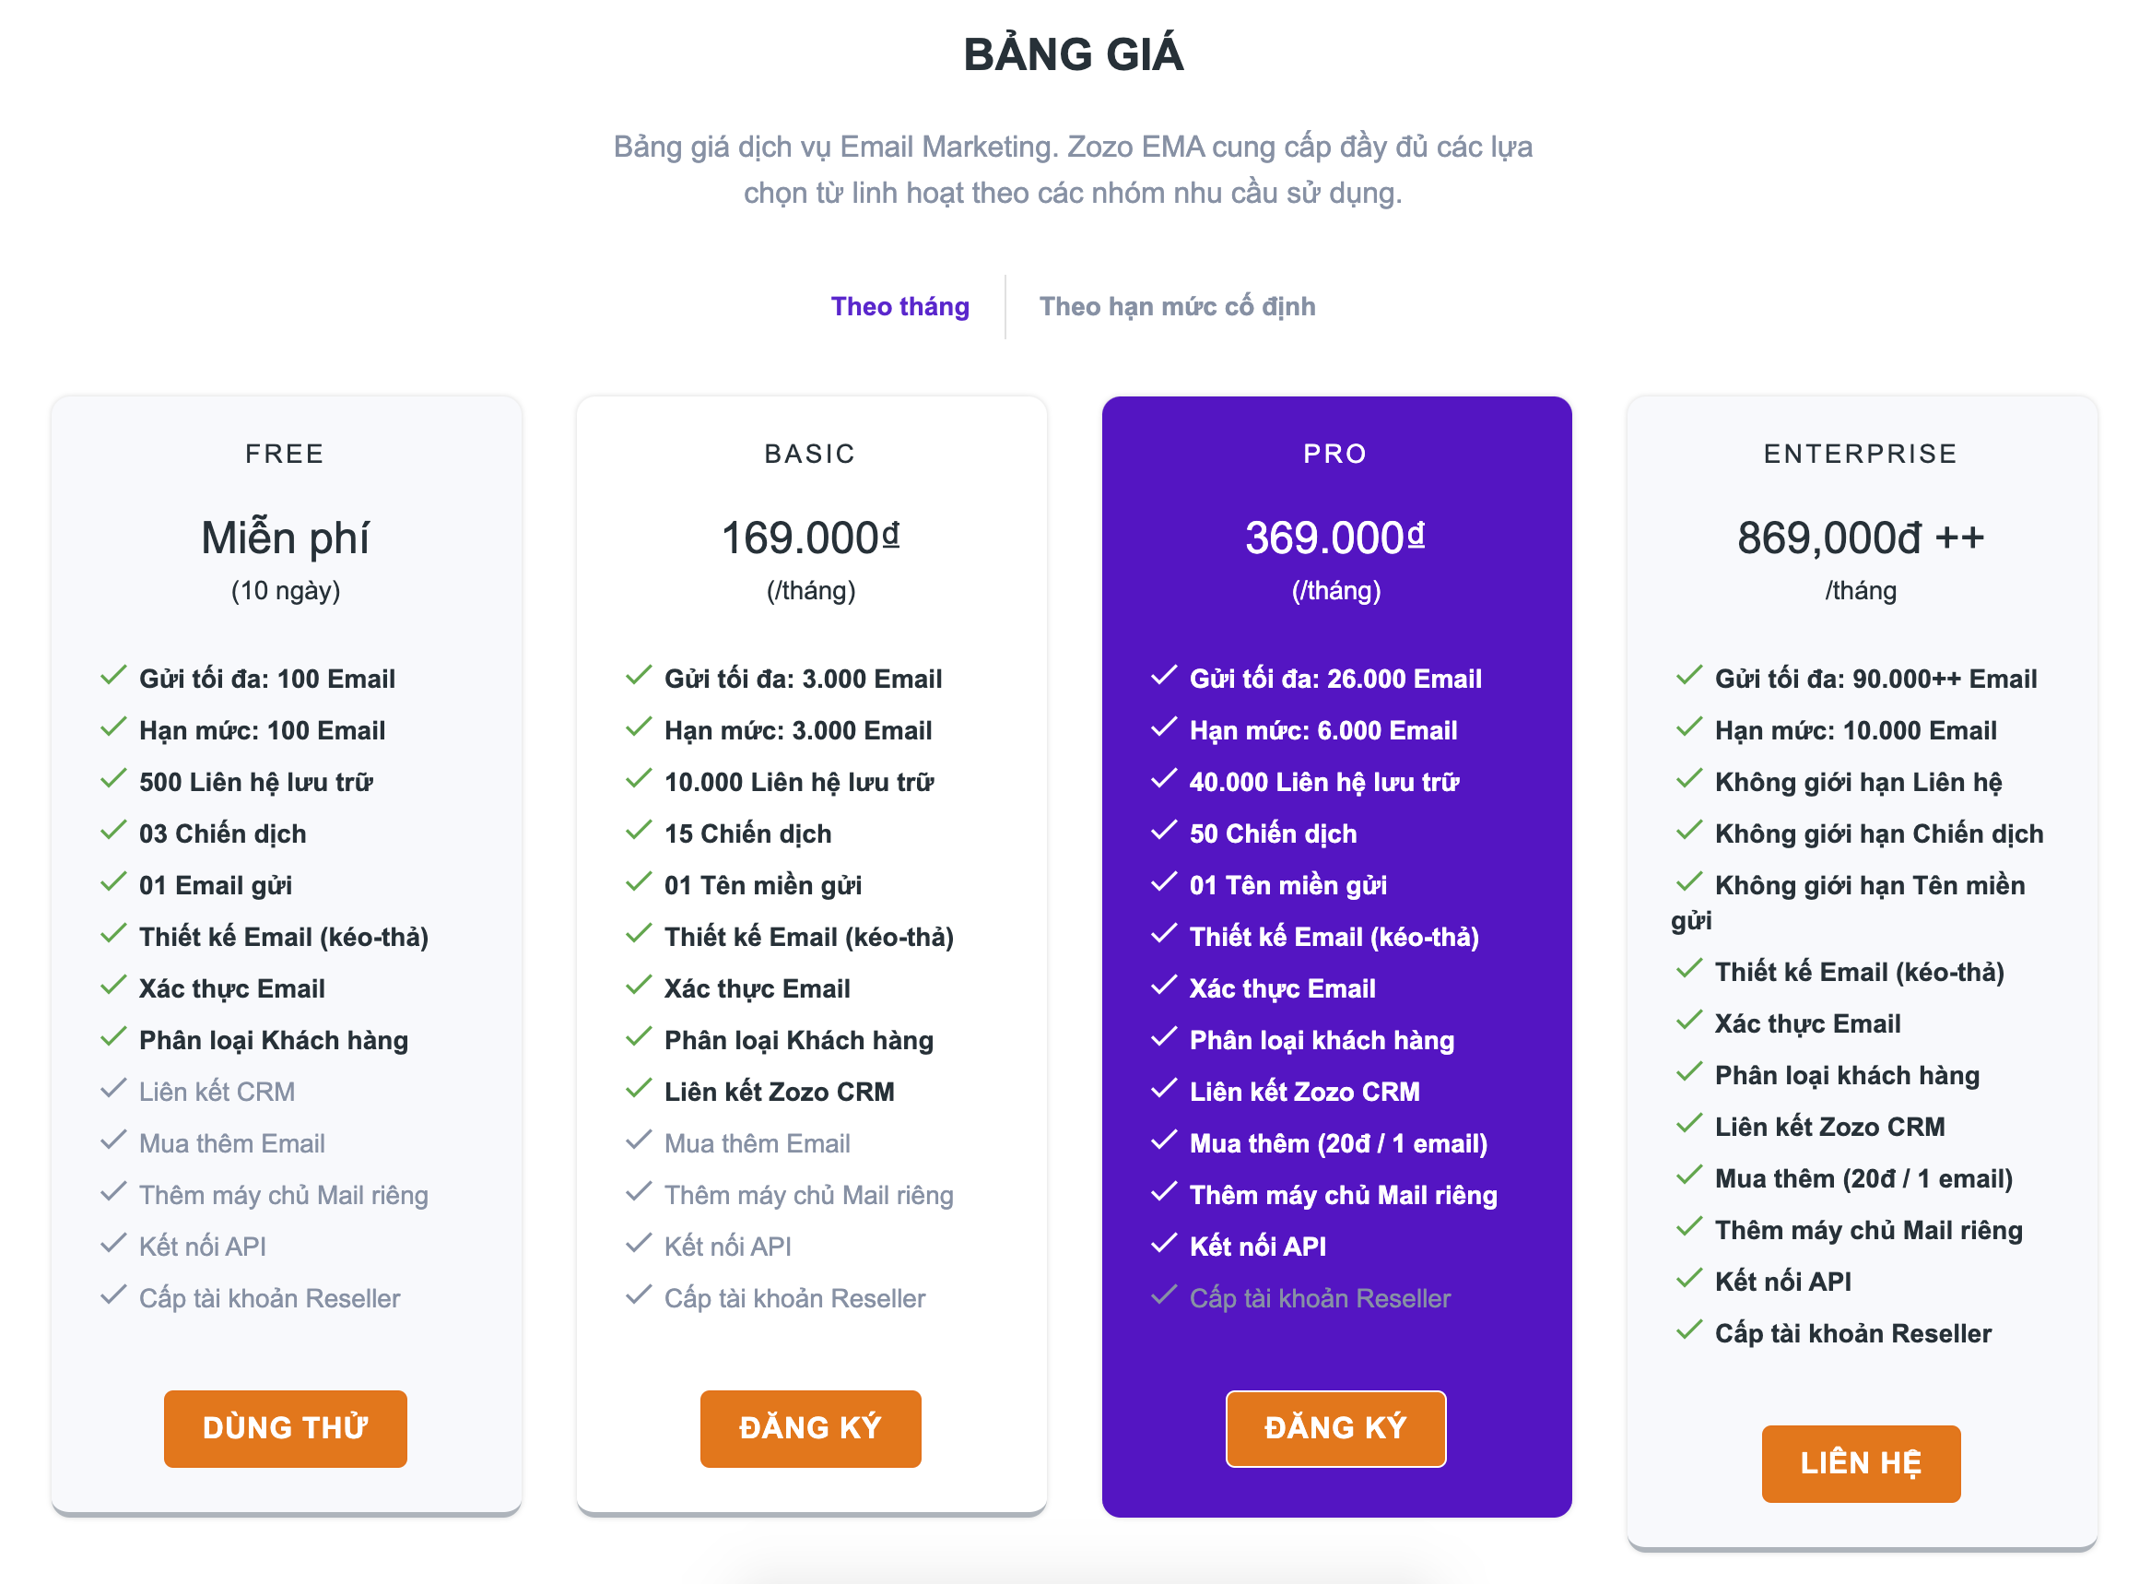
Task: Click checkmark beside Free Xác thực Email
Action: click(113, 986)
